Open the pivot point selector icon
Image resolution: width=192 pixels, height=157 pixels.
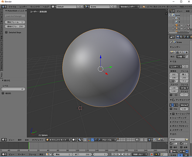click(80, 140)
